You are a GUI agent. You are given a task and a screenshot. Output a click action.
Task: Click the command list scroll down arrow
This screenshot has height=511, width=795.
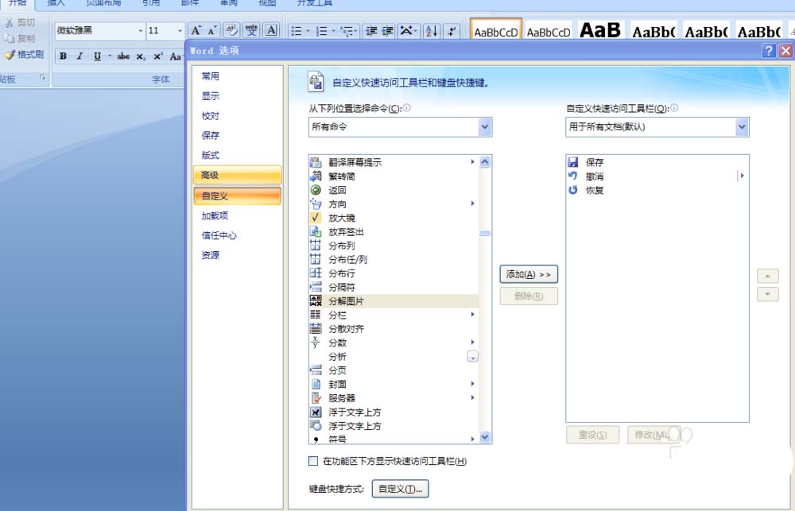[485, 437]
